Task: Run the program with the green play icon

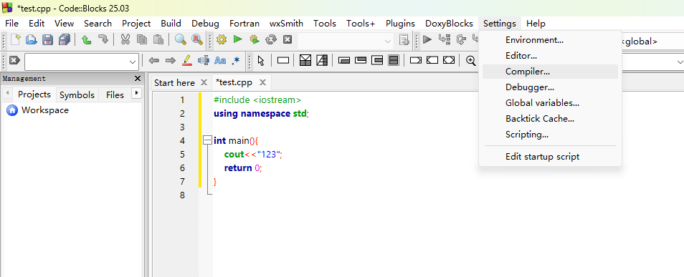Action: pyautogui.click(x=237, y=39)
